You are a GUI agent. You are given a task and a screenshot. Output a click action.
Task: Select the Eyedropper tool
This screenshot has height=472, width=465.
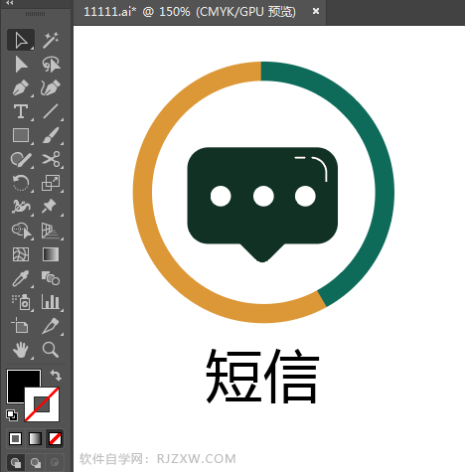click(21, 278)
